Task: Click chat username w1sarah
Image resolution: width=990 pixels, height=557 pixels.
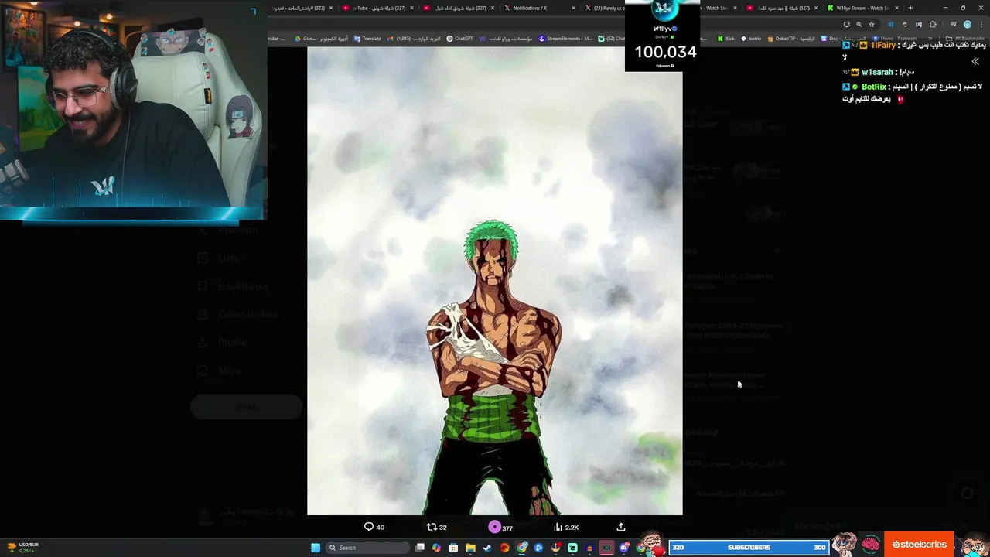Action: (x=877, y=72)
